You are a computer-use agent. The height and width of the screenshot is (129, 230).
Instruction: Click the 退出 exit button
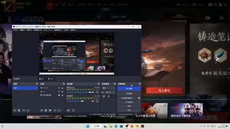click(129, 110)
